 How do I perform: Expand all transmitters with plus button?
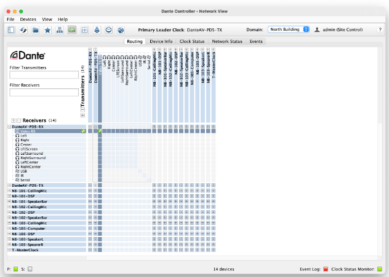coord(82,115)
